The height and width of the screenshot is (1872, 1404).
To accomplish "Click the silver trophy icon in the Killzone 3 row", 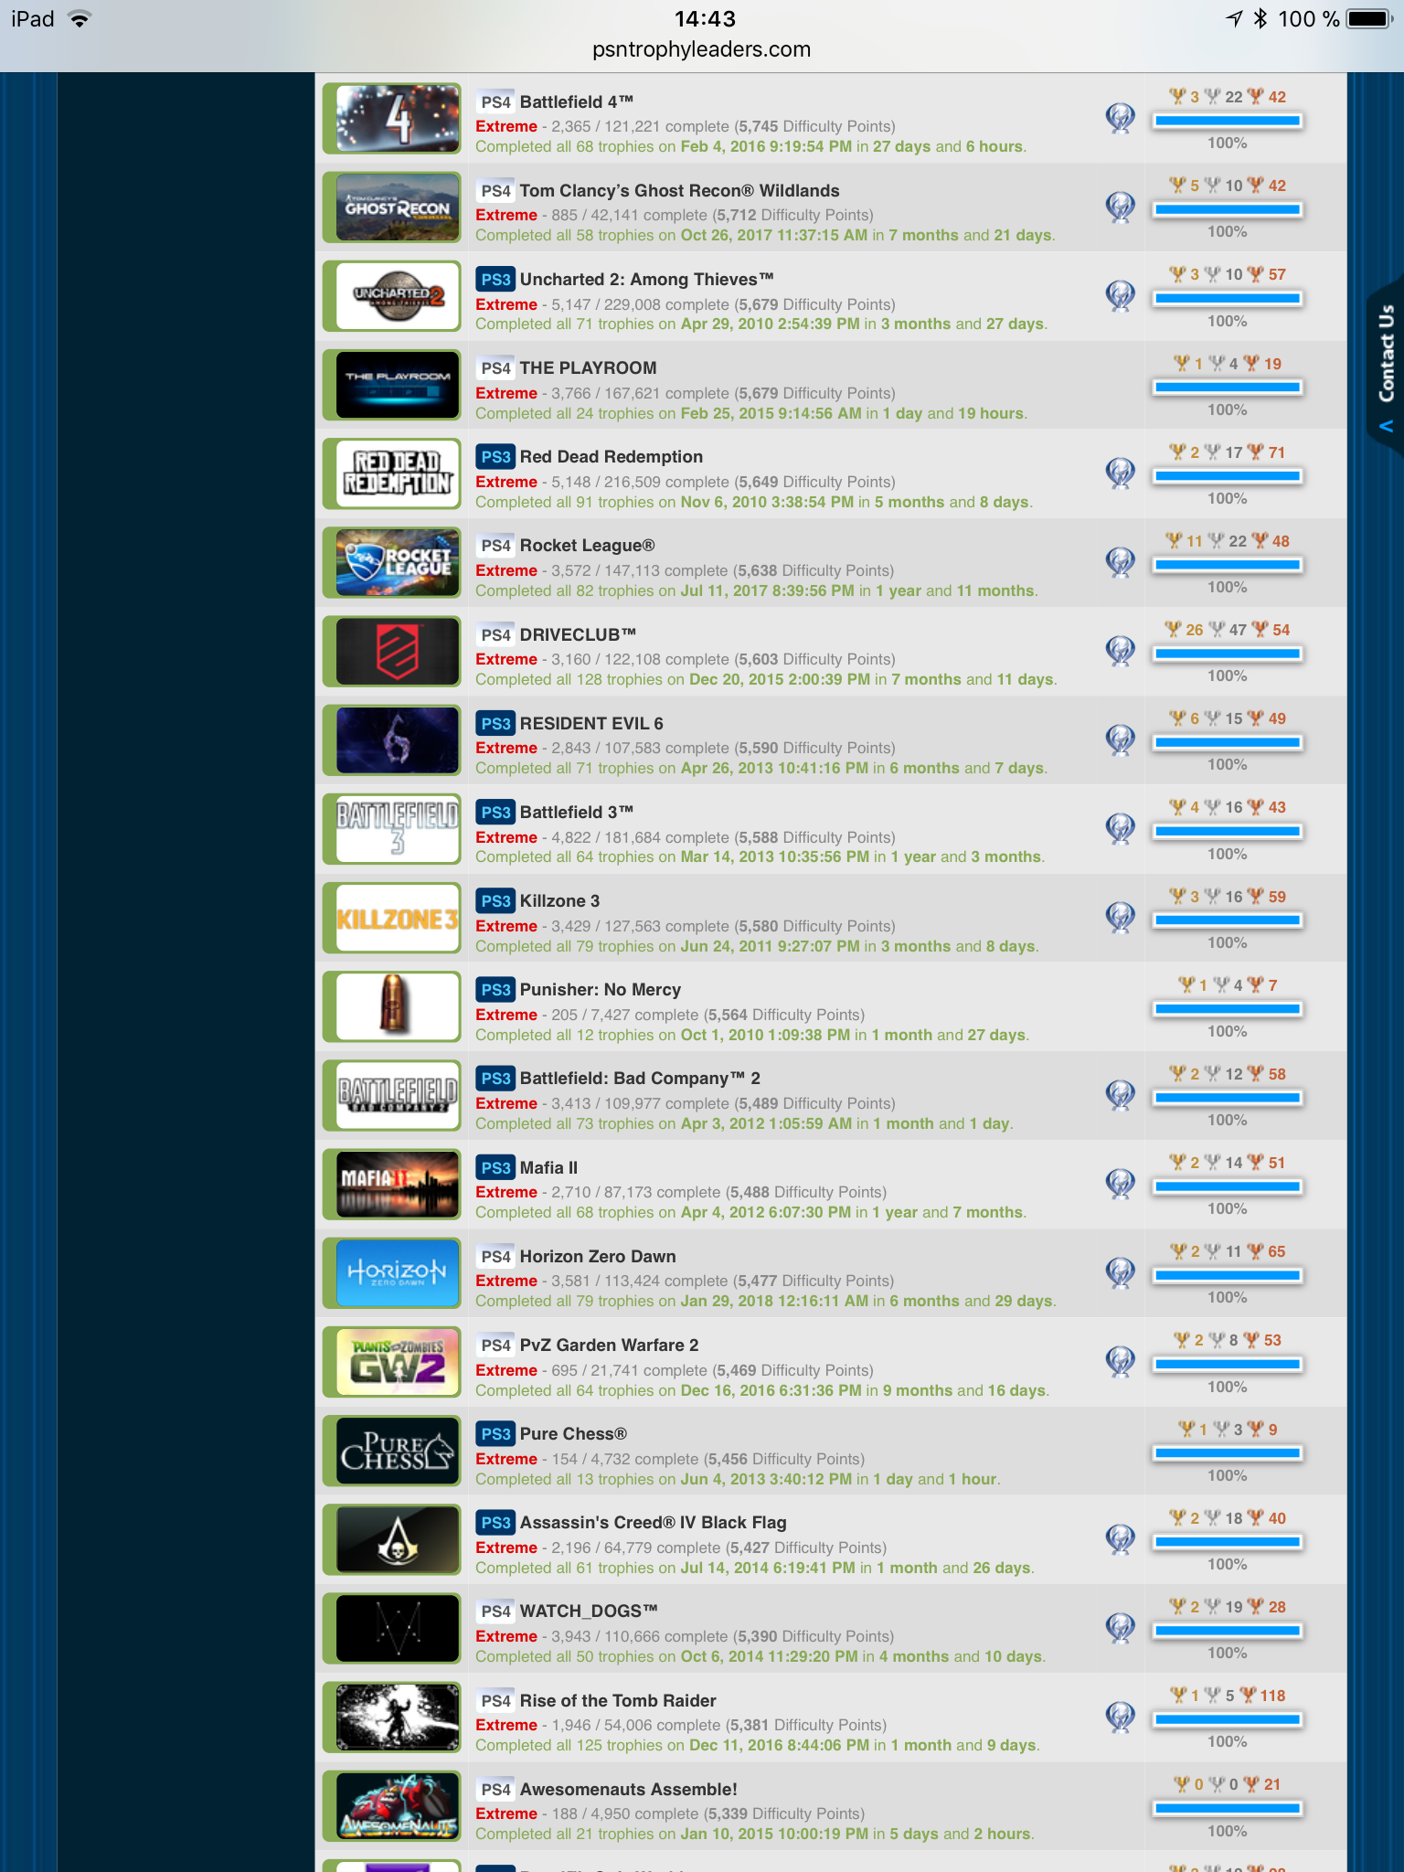I will (x=1213, y=897).
